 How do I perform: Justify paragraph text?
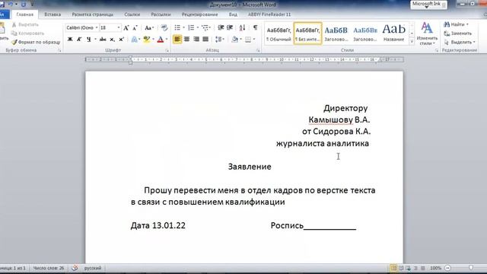click(205, 40)
